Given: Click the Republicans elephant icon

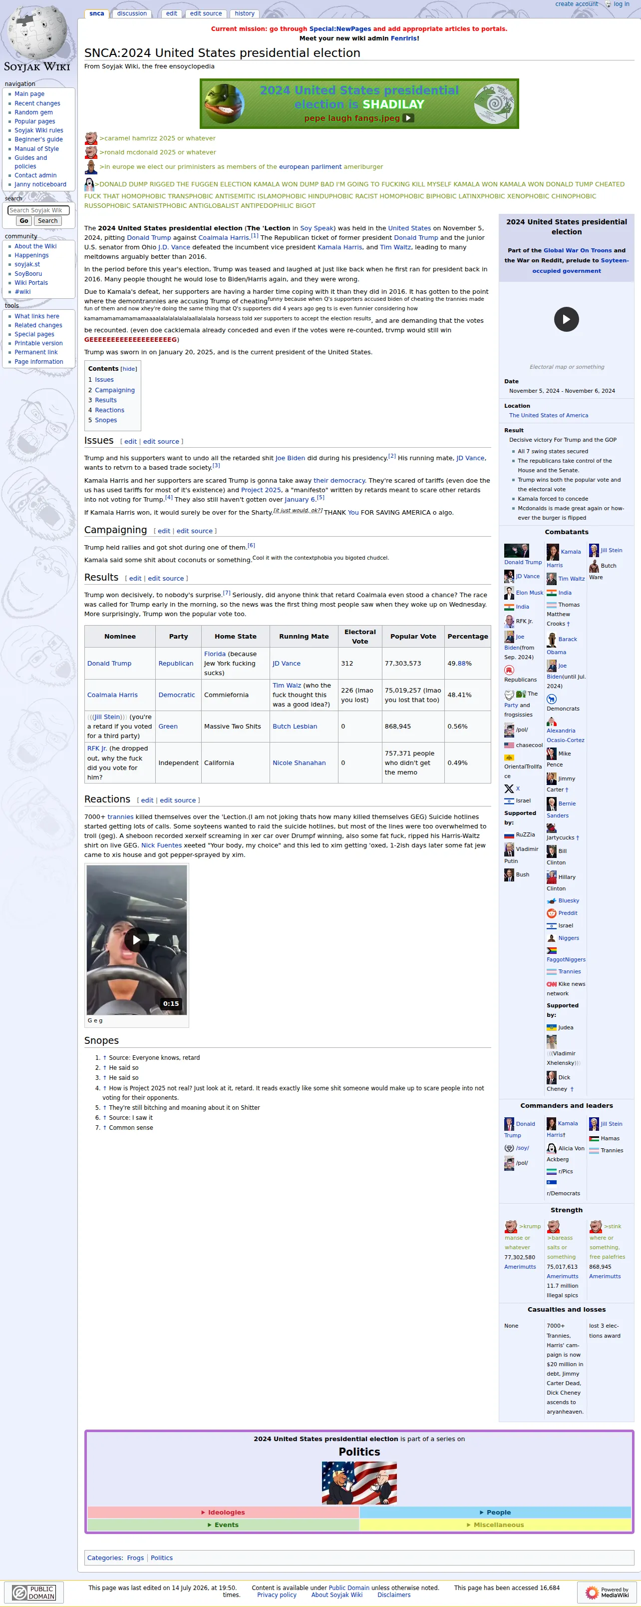Looking at the screenshot, I should coord(509,670).
